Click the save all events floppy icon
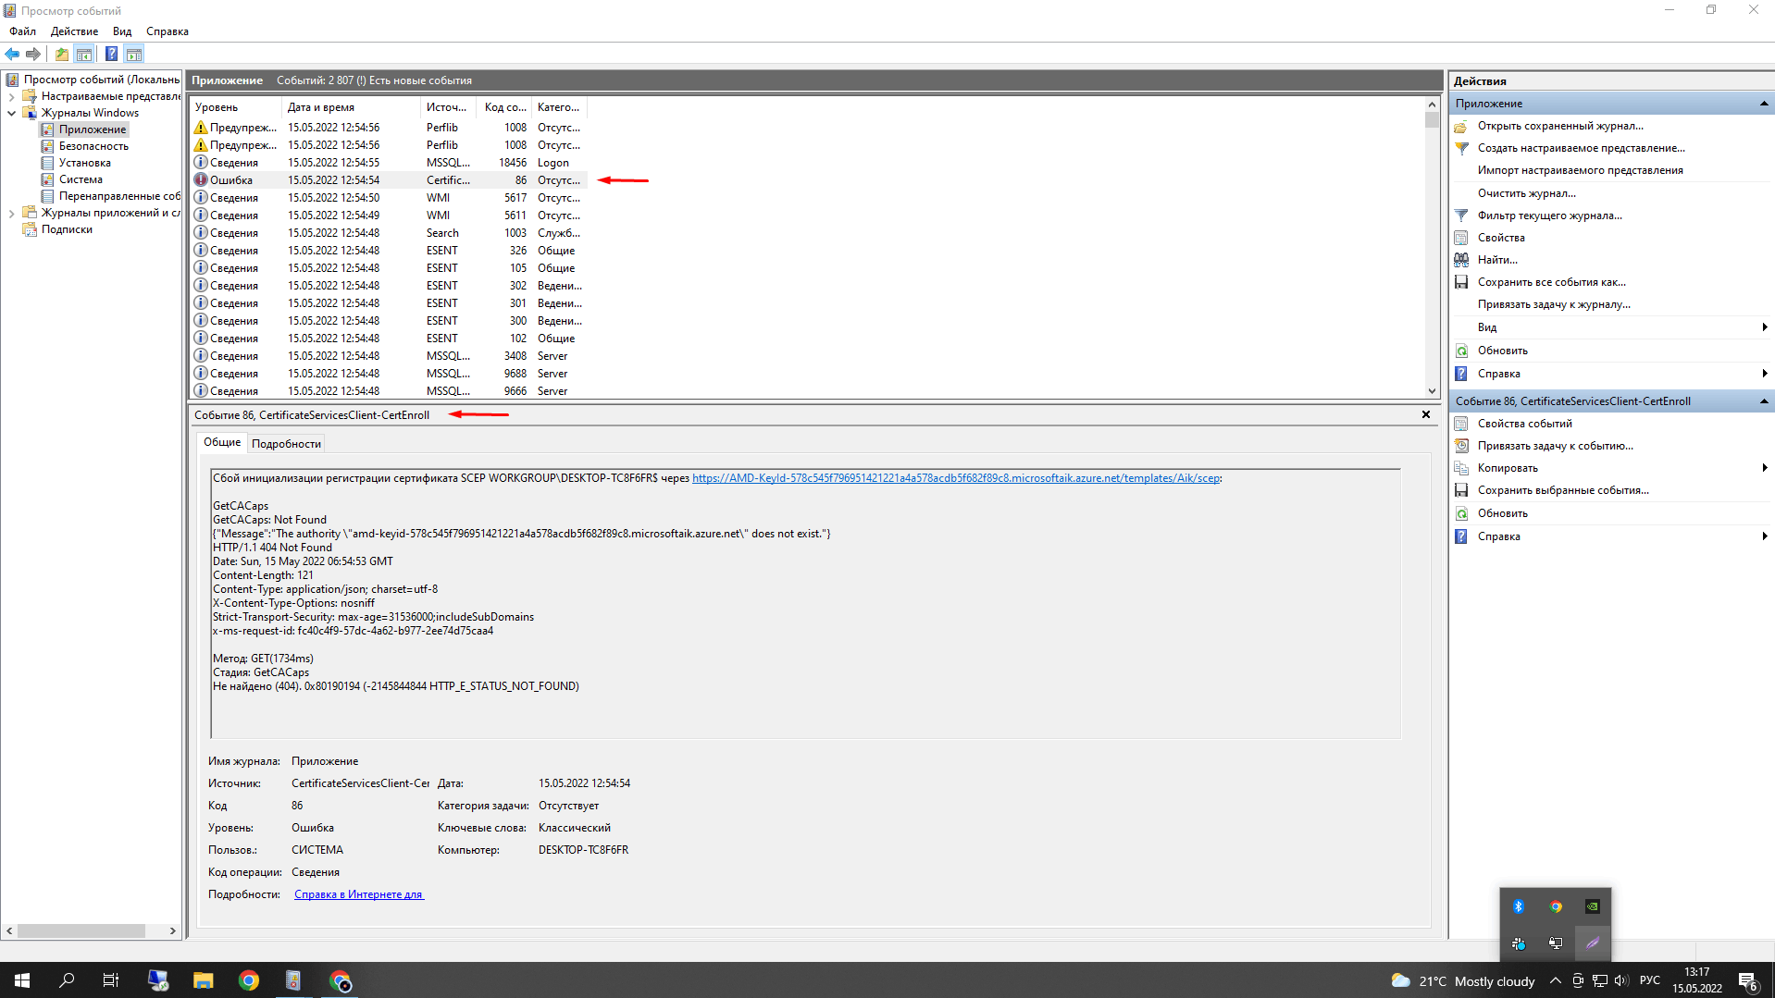 coord(1461,282)
